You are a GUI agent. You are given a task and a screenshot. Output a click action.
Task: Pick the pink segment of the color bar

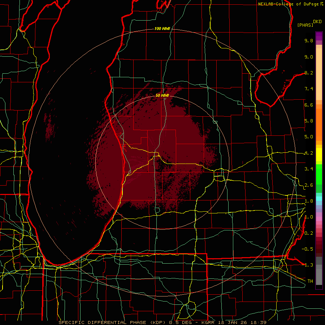point(319,219)
